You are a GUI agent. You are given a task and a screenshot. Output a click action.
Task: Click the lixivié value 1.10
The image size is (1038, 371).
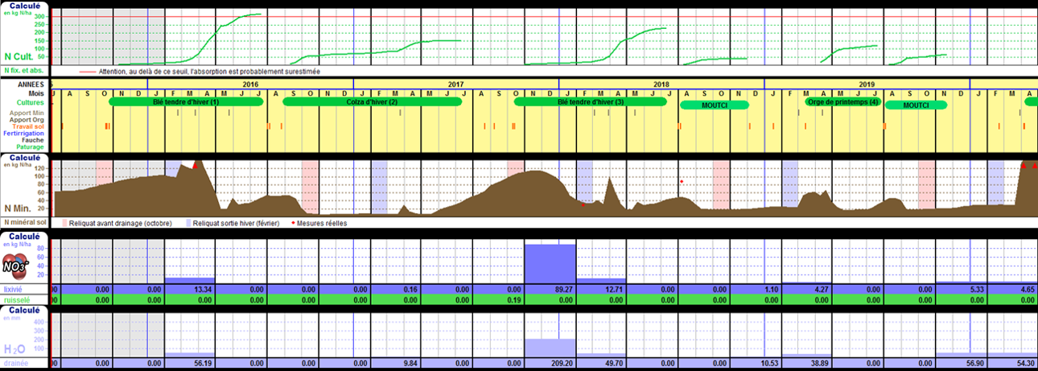pos(772,288)
